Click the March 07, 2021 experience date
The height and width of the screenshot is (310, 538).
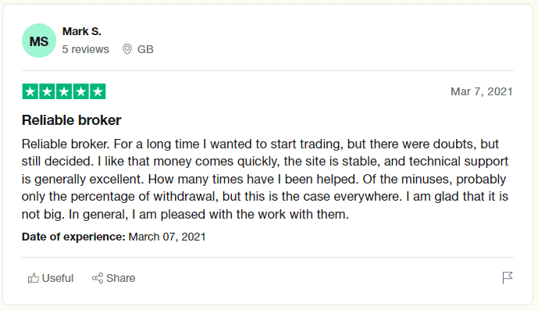click(x=167, y=237)
